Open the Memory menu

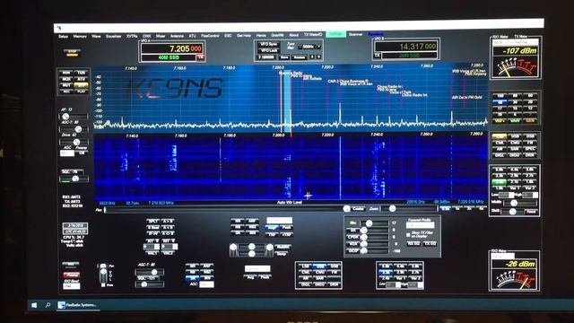pos(80,36)
